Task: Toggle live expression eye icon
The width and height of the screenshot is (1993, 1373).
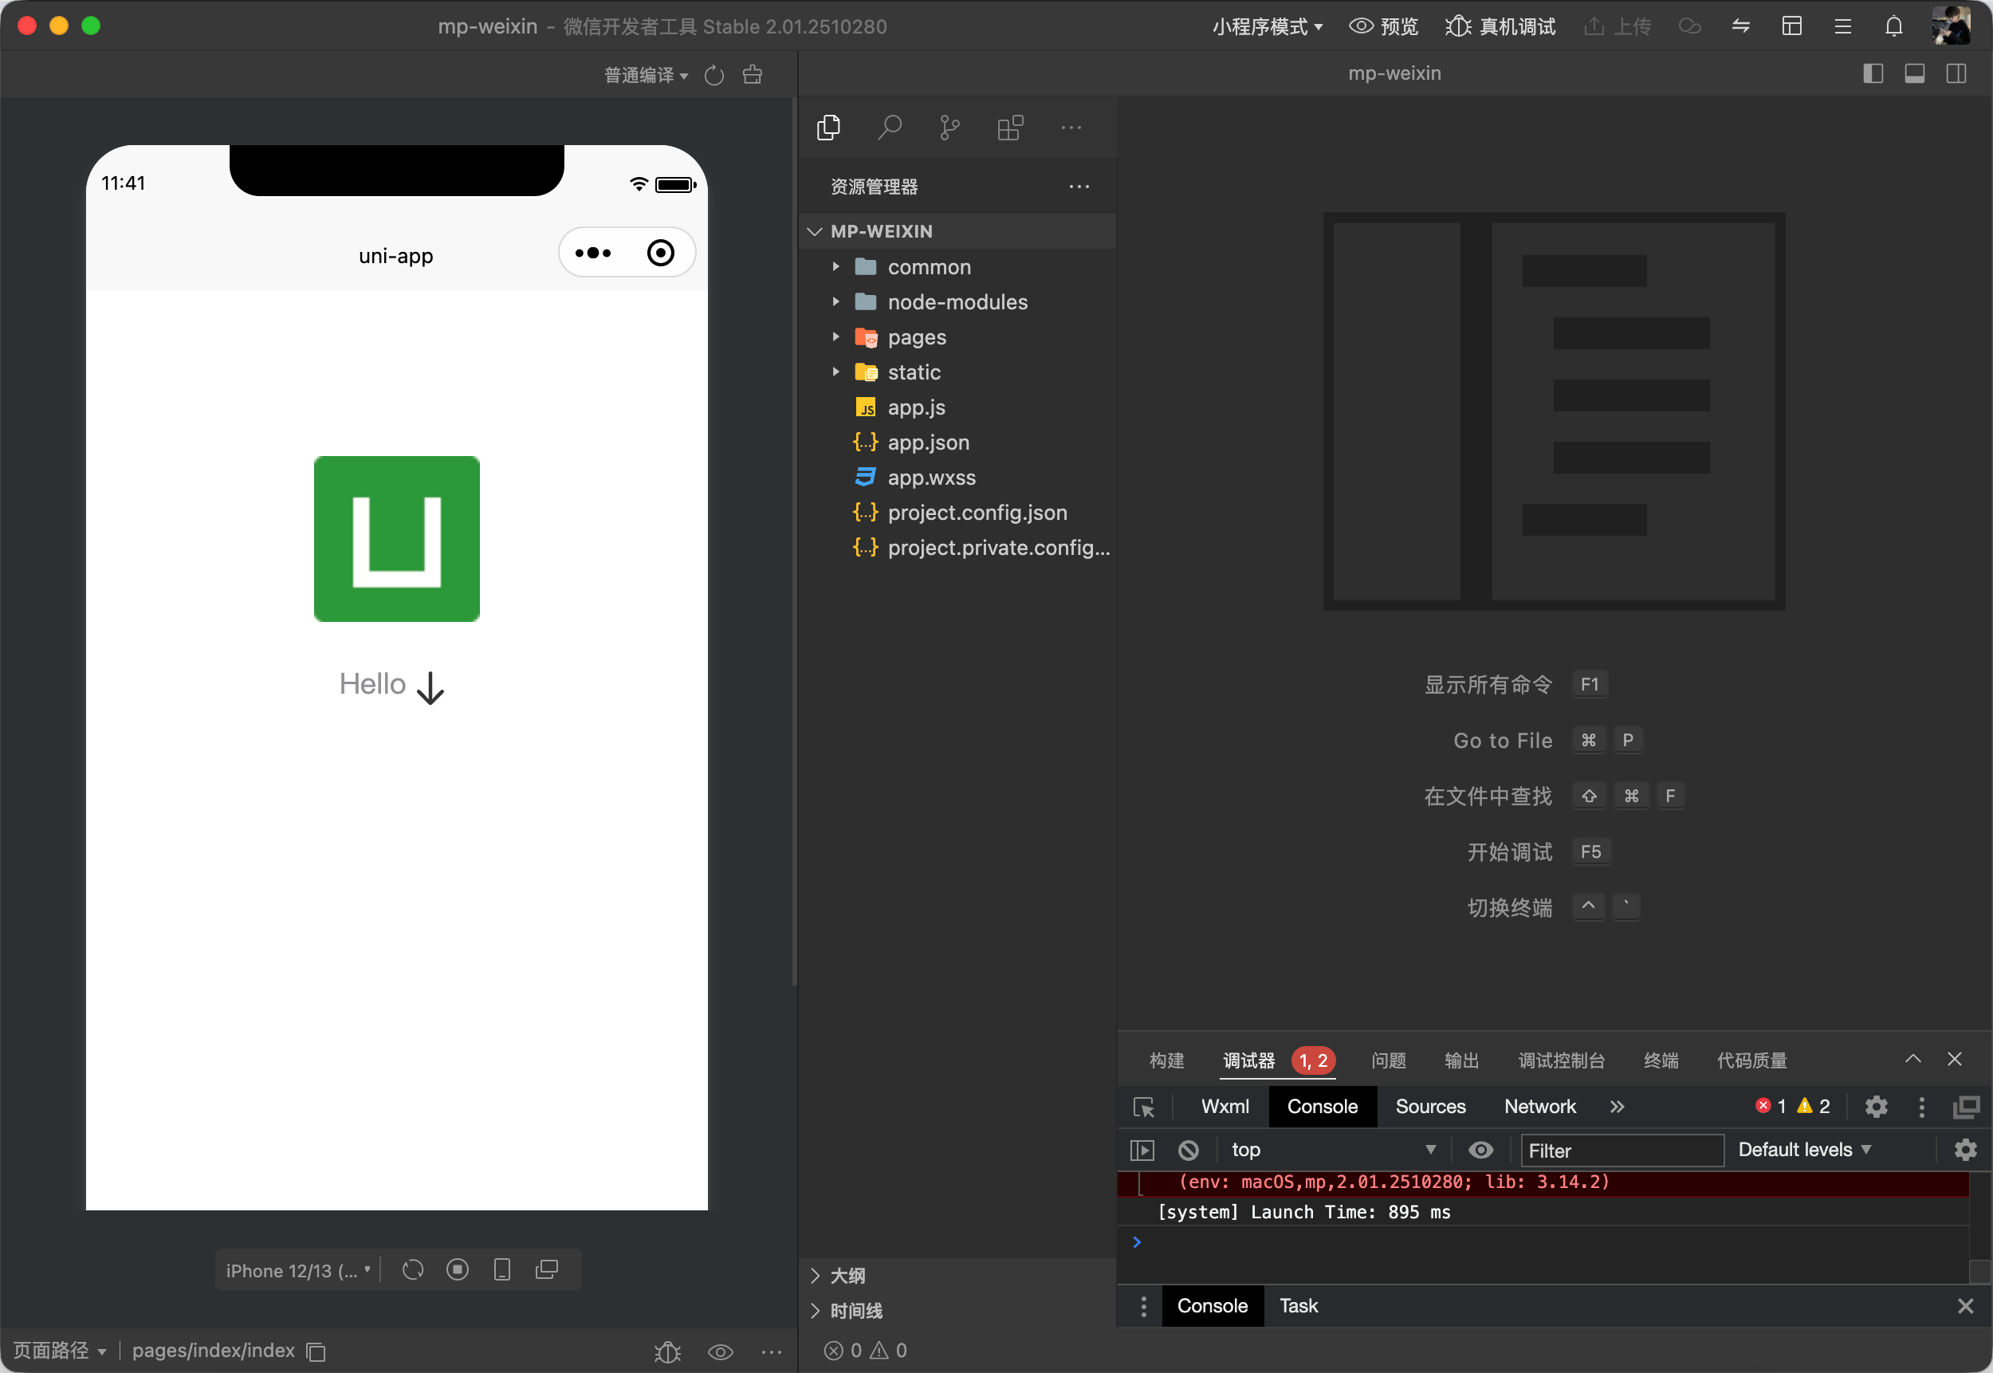Action: (x=1480, y=1151)
